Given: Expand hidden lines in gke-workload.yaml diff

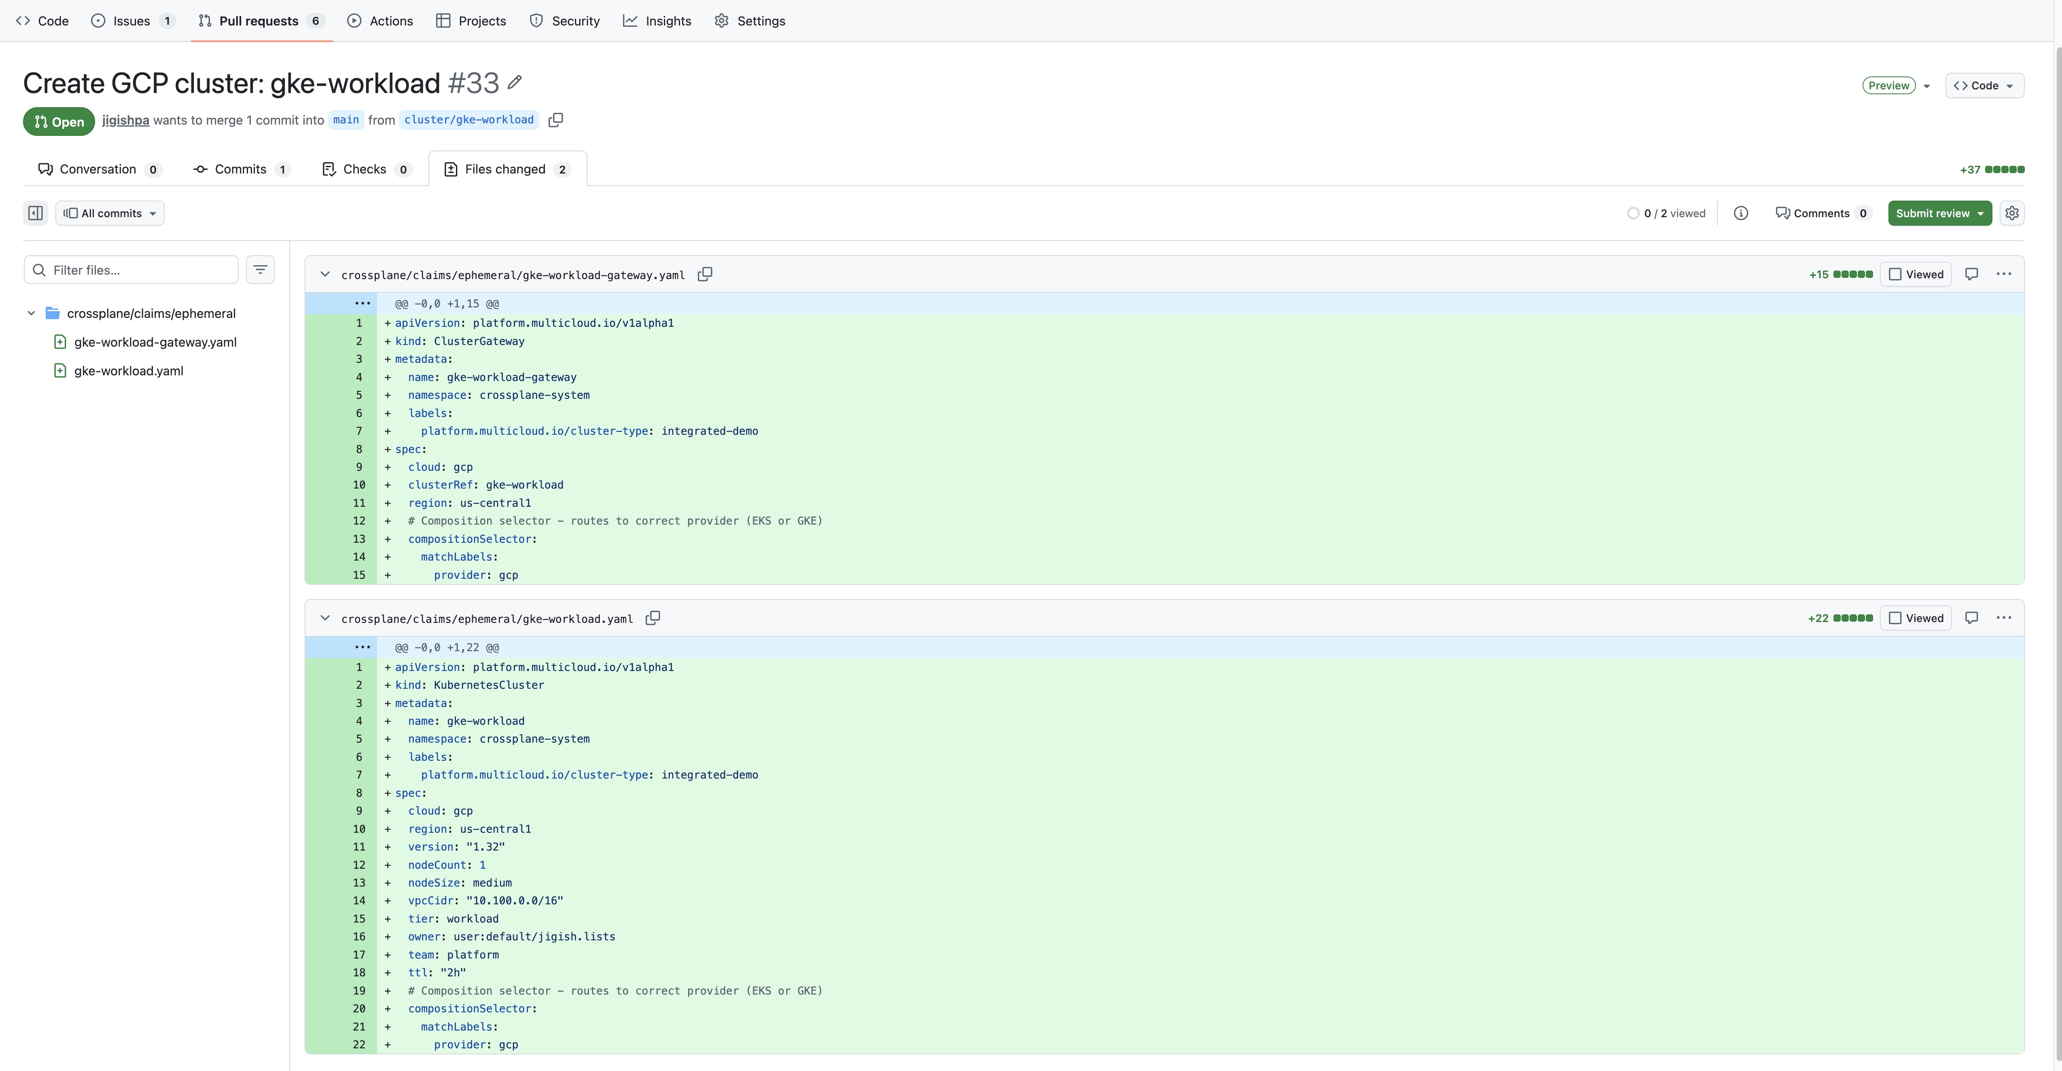Looking at the screenshot, I should click(x=362, y=647).
